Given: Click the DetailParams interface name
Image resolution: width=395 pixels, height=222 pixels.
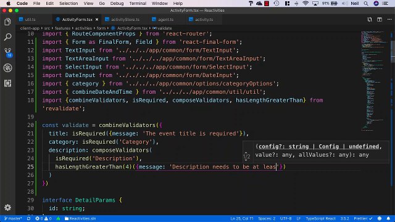Looking at the screenshot, I should tap(95, 200).
